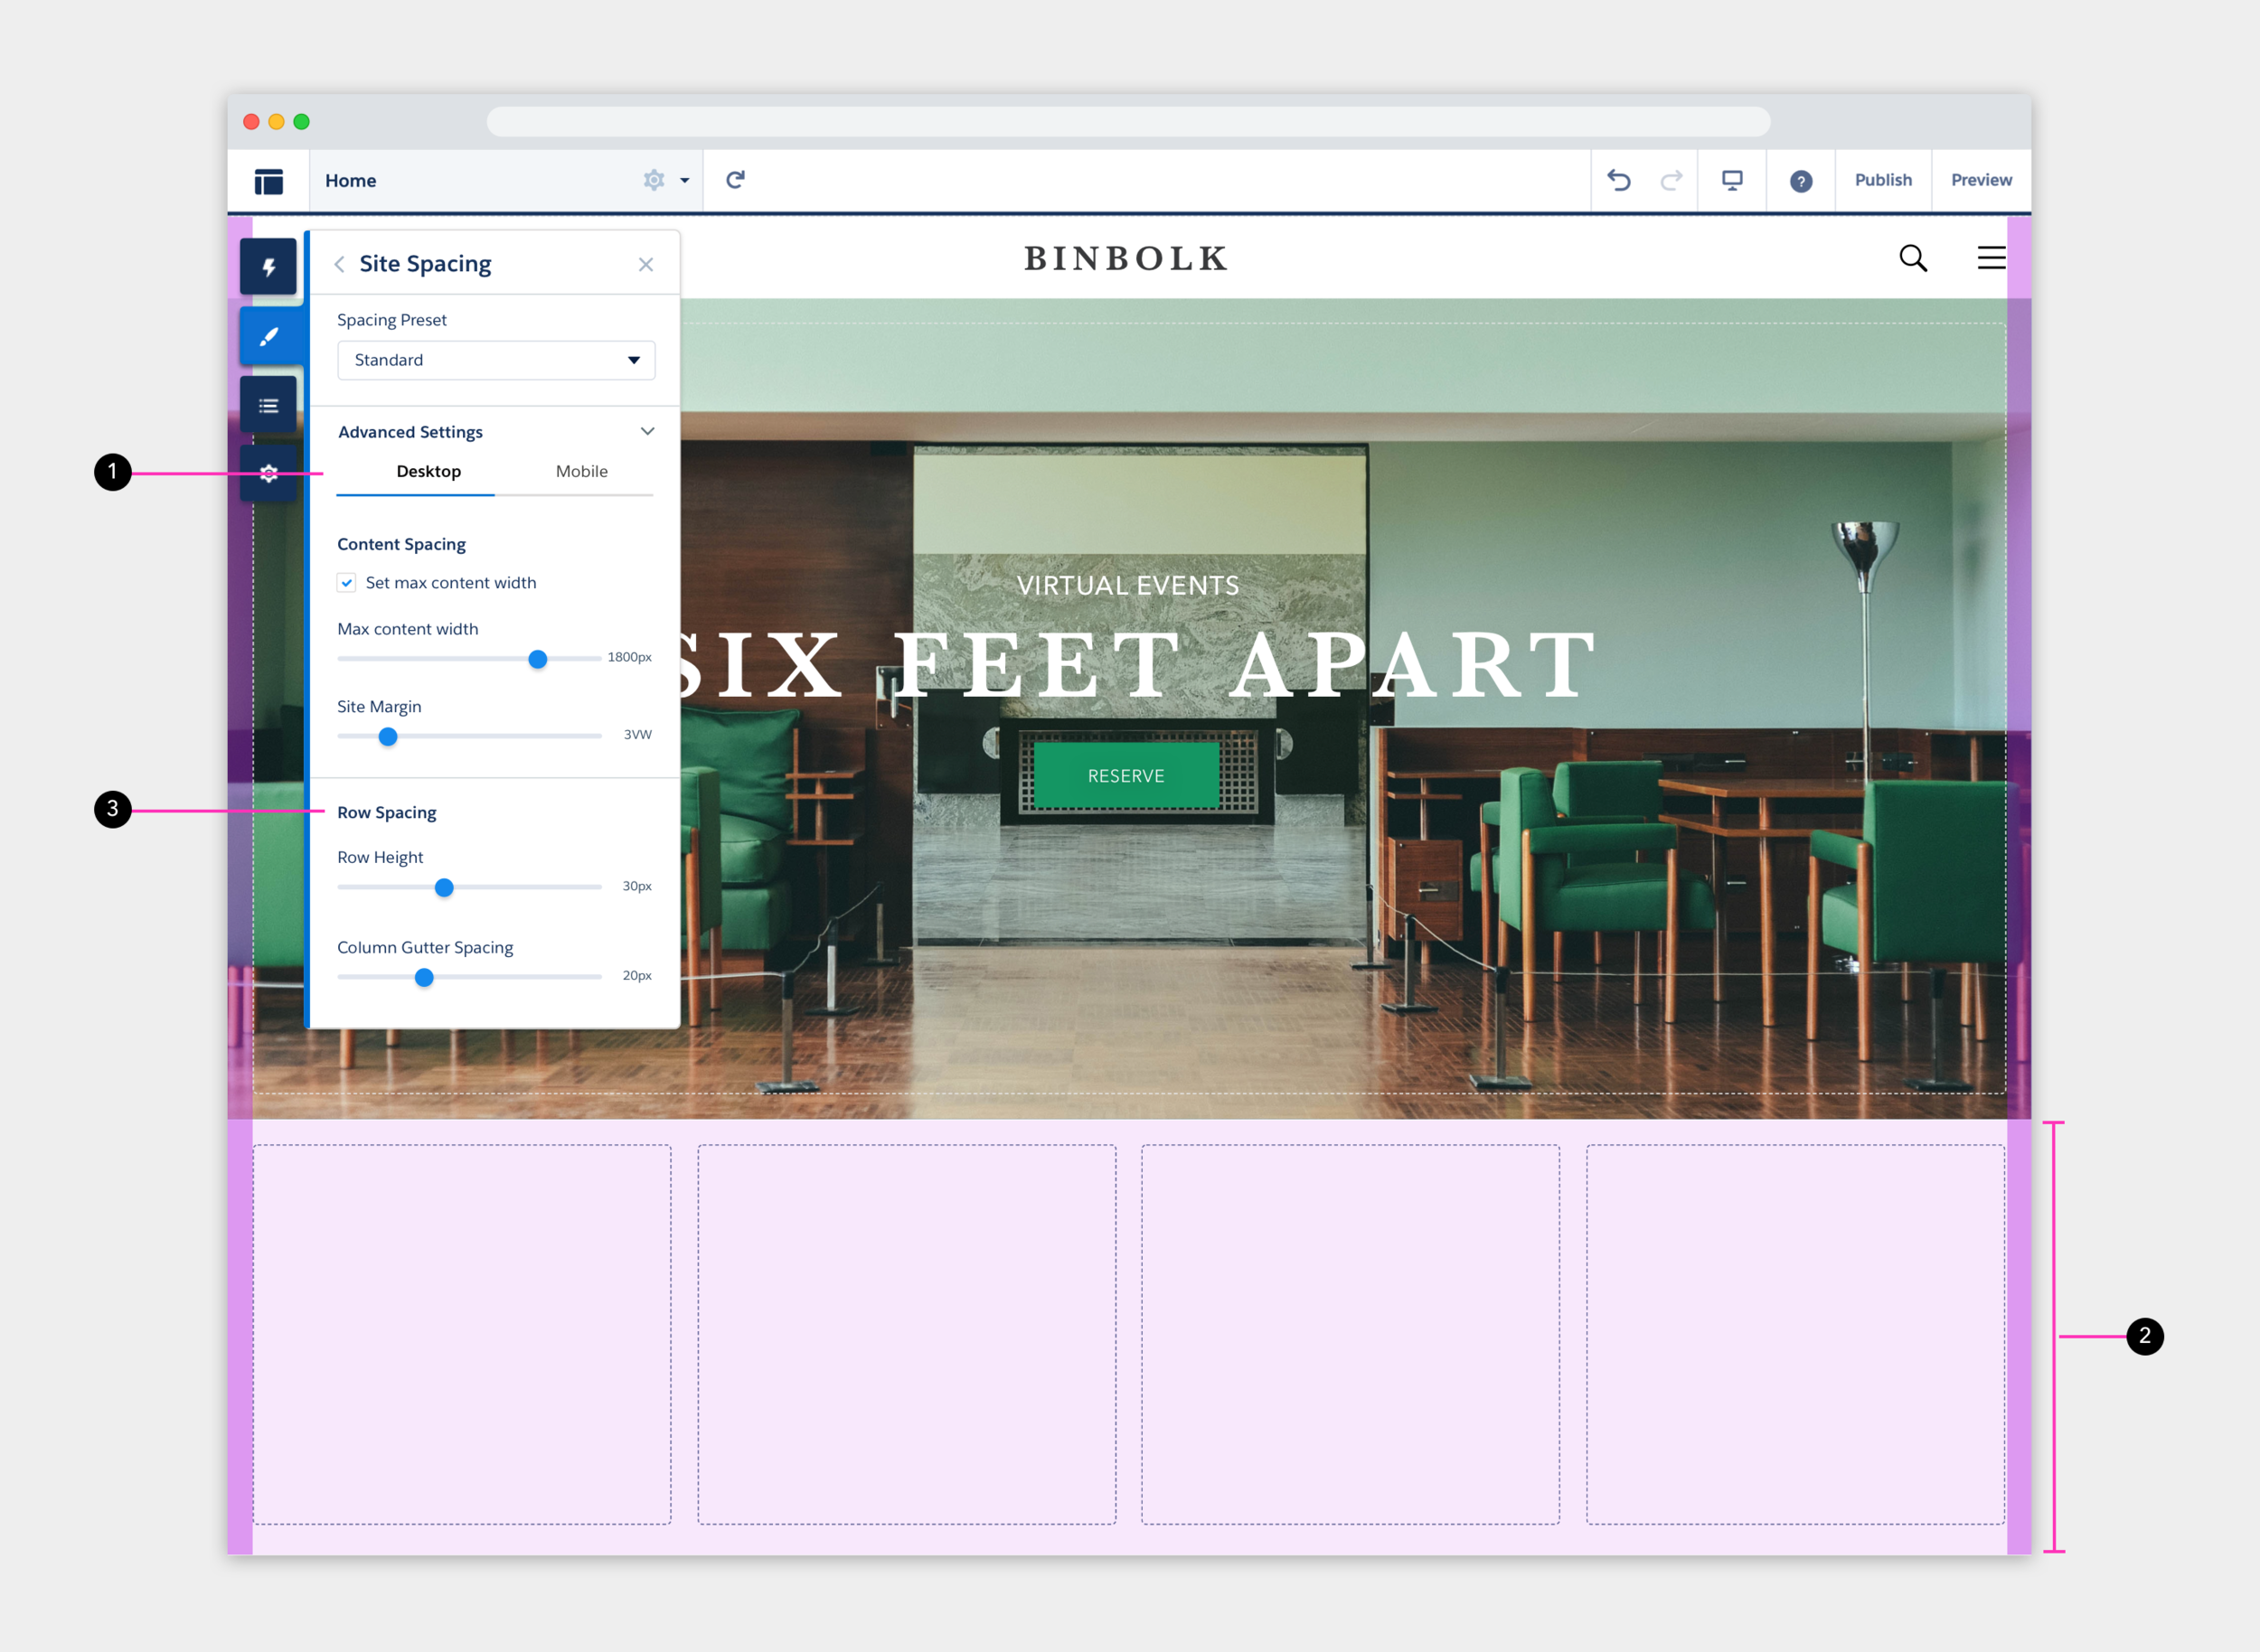
Task: Click the Row Height slider handle
Action: [x=444, y=887]
